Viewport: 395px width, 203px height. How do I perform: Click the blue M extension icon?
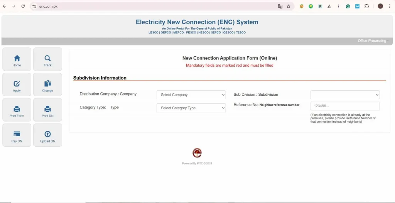click(x=357, y=6)
